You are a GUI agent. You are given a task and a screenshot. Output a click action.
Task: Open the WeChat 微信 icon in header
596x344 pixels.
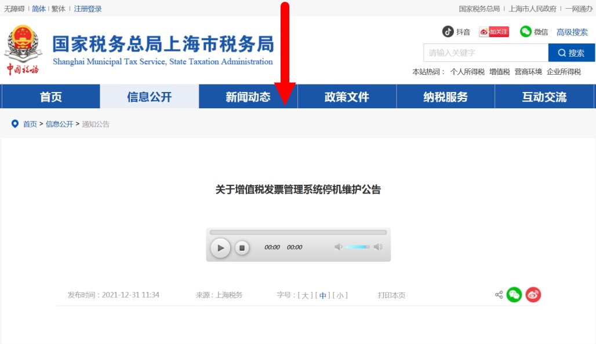(526, 31)
